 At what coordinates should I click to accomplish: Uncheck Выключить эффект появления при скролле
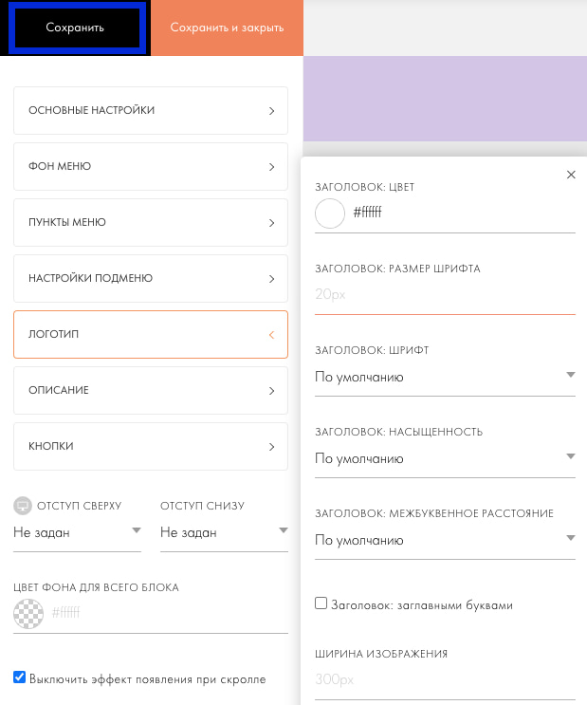20,677
